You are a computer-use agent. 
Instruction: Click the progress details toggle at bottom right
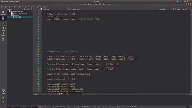point(187,107)
